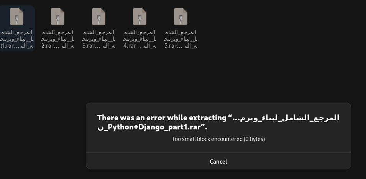
Task: Click the separator line above the Cancel button
Action: pos(218,152)
